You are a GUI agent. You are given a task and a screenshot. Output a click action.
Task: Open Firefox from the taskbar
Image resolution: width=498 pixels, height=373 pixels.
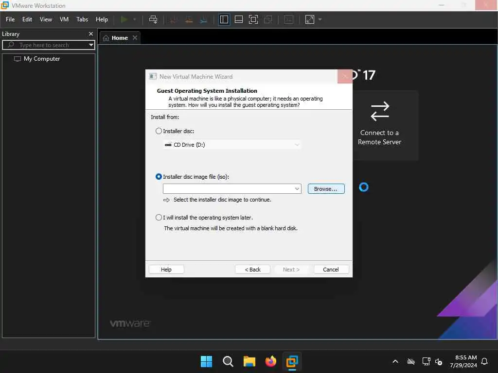tap(270, 361)
